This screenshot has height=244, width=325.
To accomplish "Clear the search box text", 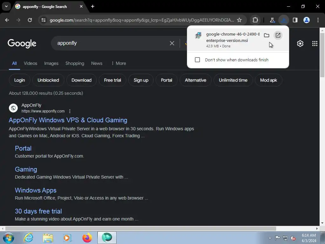I will click(x=172, y=43).
